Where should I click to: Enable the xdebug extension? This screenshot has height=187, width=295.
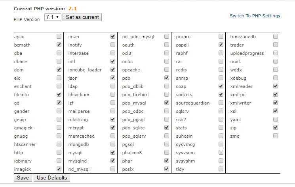[x=275, y=78]
